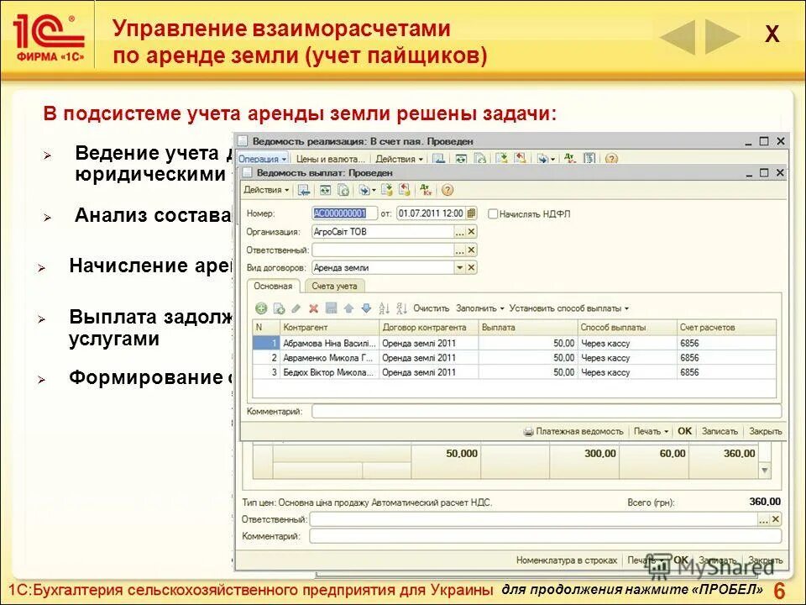This screenshot has width=806, height=605.
Task: Open the Вид договоров dropdown
Action: [x=461, y=266]
